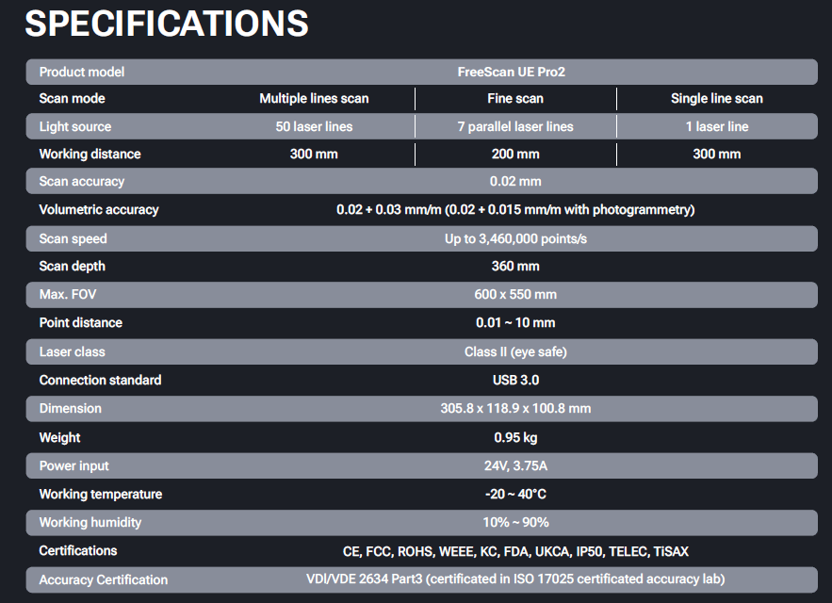Select the '360 mm' scan depth
This screenshot has width=832, height=603.
tap(515, 266)
